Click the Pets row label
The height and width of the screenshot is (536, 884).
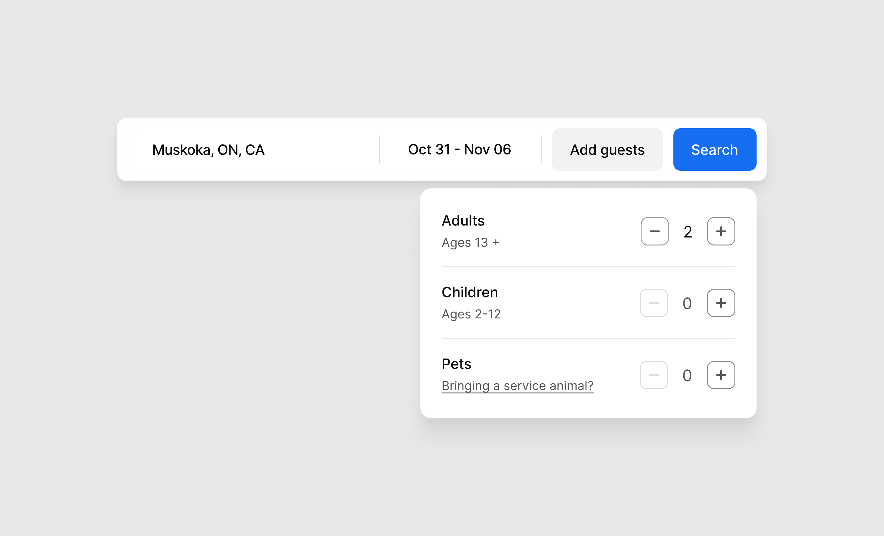click(456, 364)
